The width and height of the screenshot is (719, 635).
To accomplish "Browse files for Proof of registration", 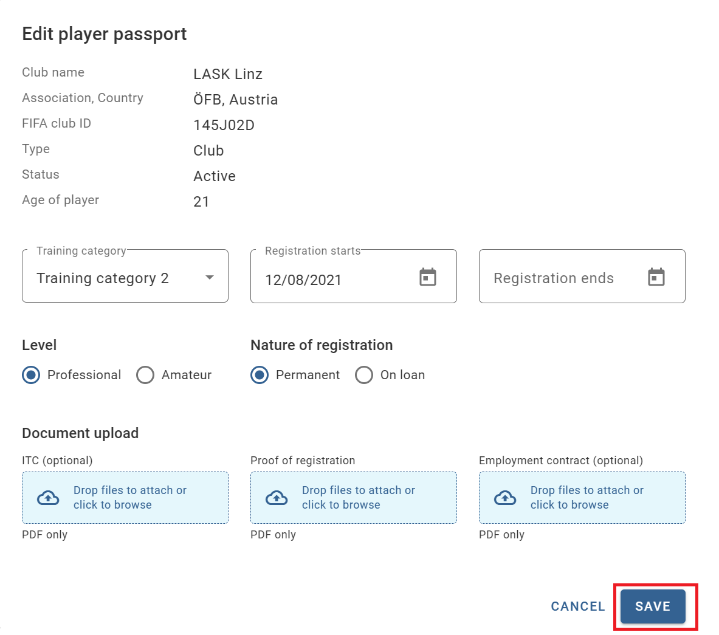I will [354, 498].
